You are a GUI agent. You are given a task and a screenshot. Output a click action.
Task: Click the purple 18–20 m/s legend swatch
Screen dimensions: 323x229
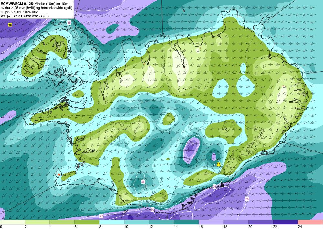pos(236,222)
